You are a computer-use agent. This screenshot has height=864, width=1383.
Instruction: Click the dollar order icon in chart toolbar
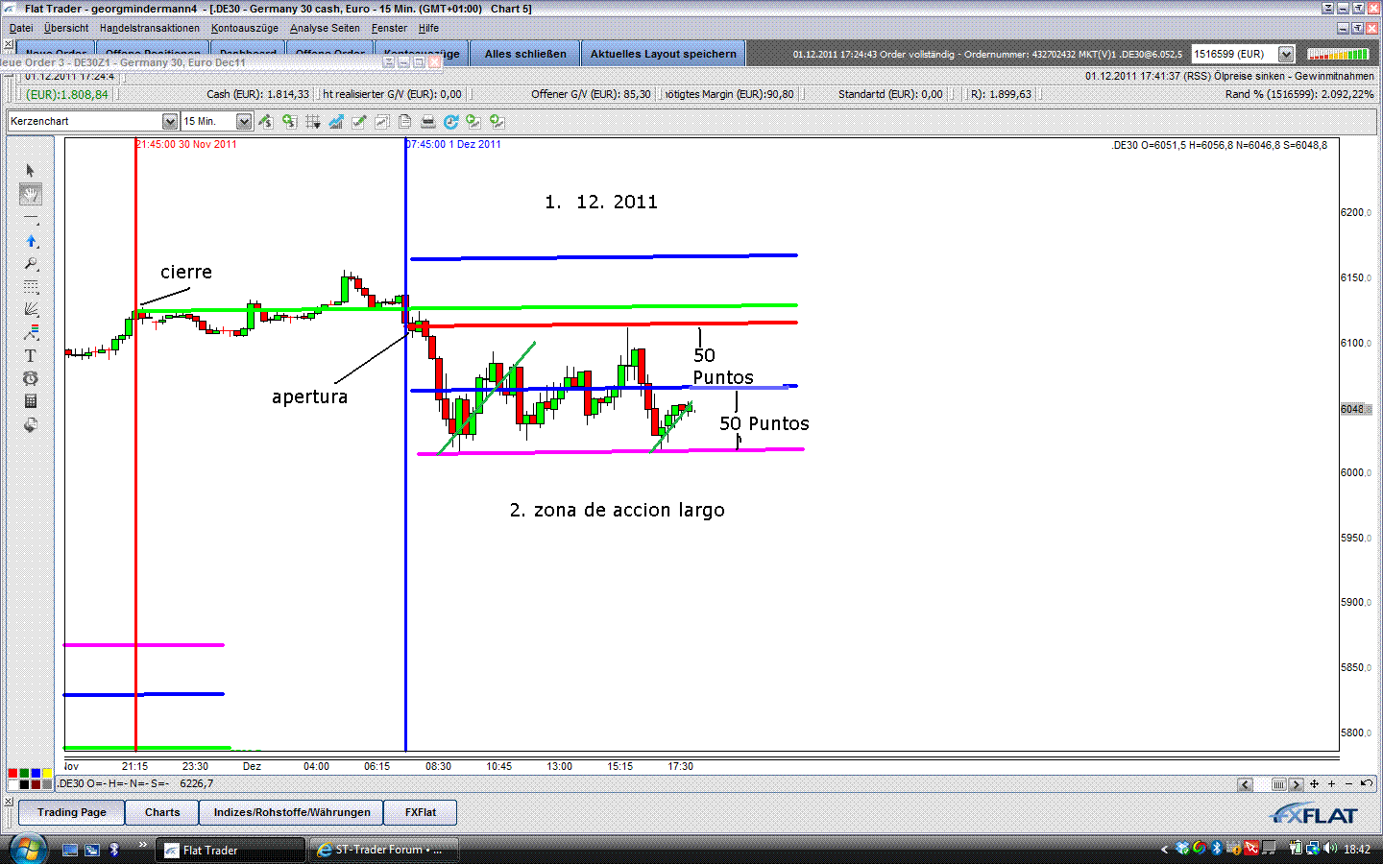pyautogui.click(x=265, y=121)
